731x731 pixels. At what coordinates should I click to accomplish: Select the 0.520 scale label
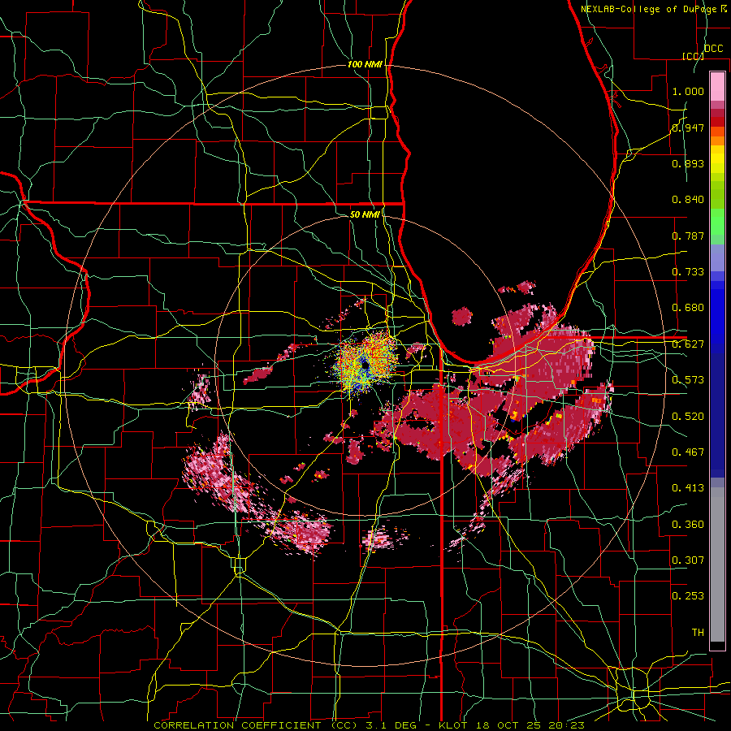(688, 417)
